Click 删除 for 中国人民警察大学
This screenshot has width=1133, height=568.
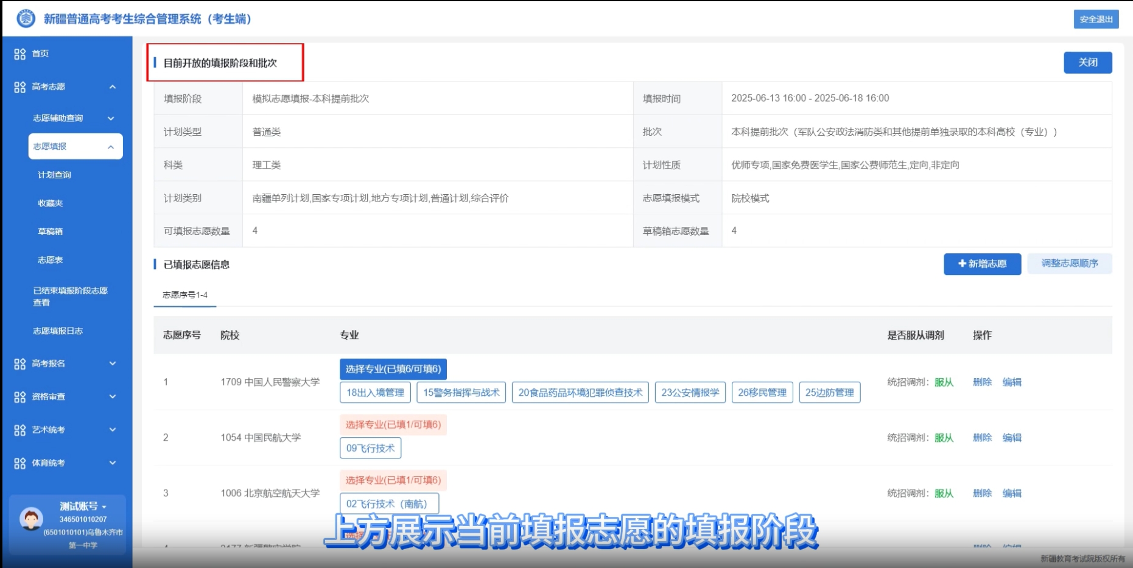[982, 382]
